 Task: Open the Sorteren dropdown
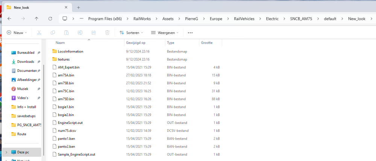[131, 33]
